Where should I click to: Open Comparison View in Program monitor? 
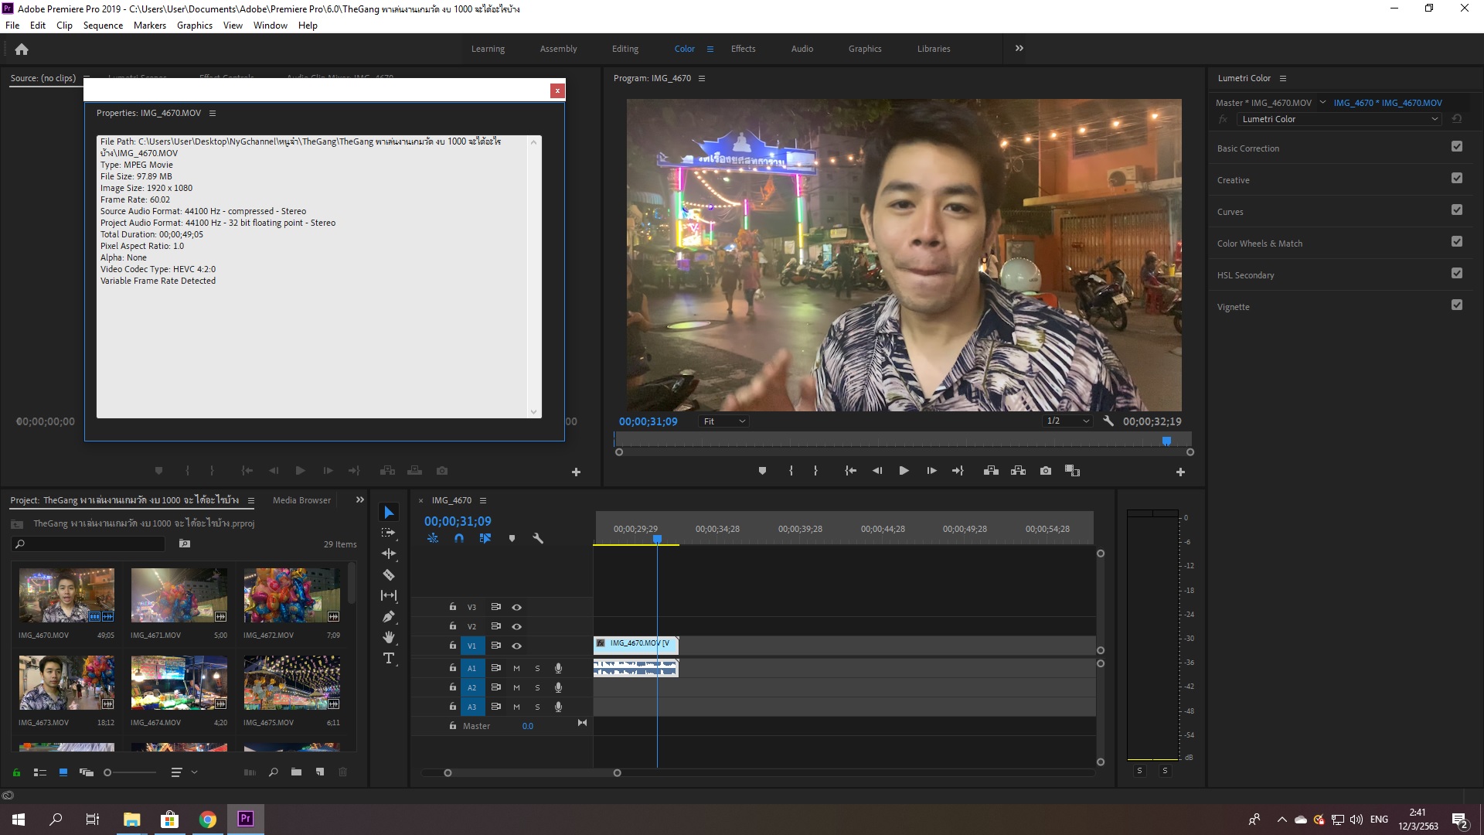click(1072, 470)
